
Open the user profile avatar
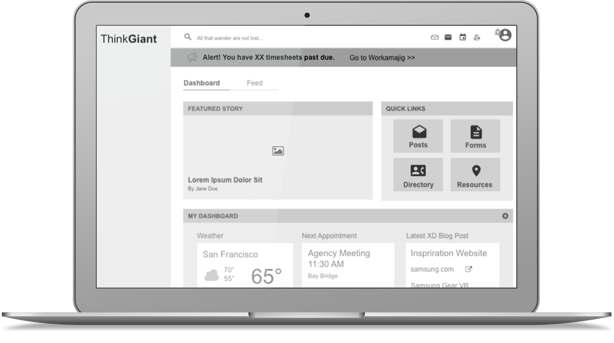point(505,35)
